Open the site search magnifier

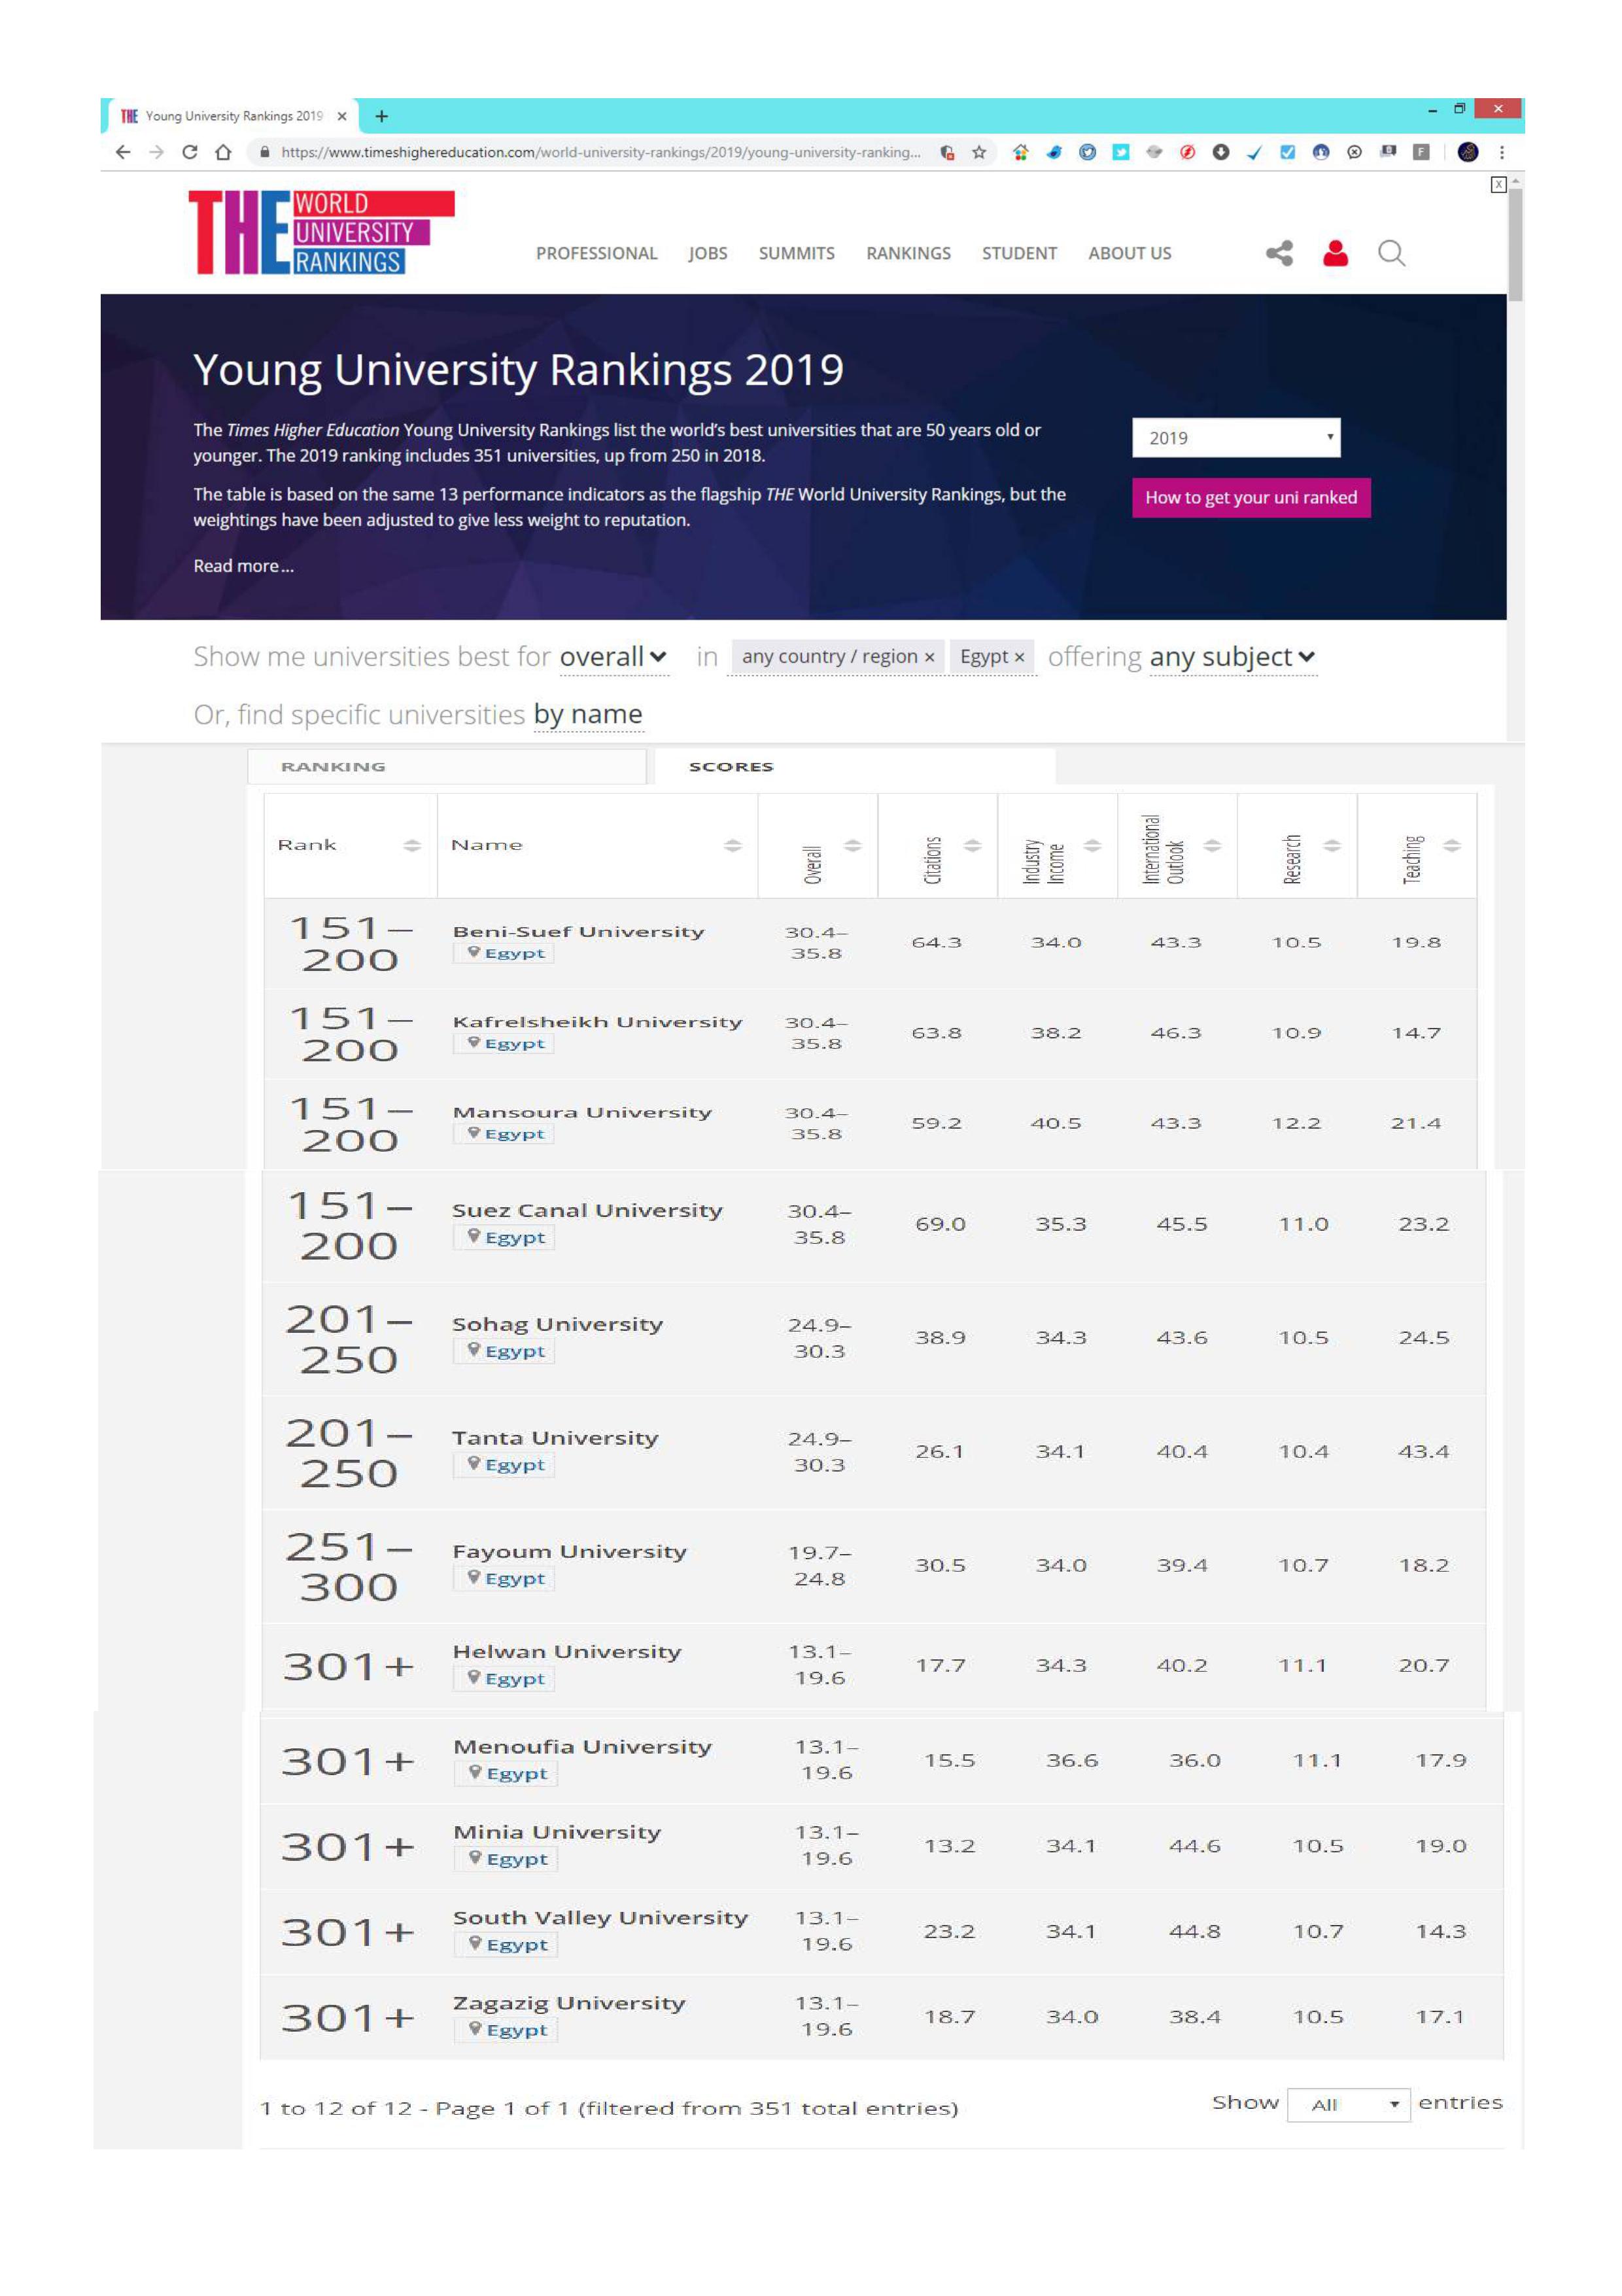[x=1392, y=253]
